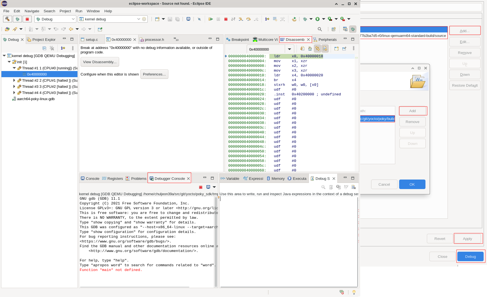487x297 pixels.
Task: Show hidden editor tabs overflow list
Action: click(176, 39)
